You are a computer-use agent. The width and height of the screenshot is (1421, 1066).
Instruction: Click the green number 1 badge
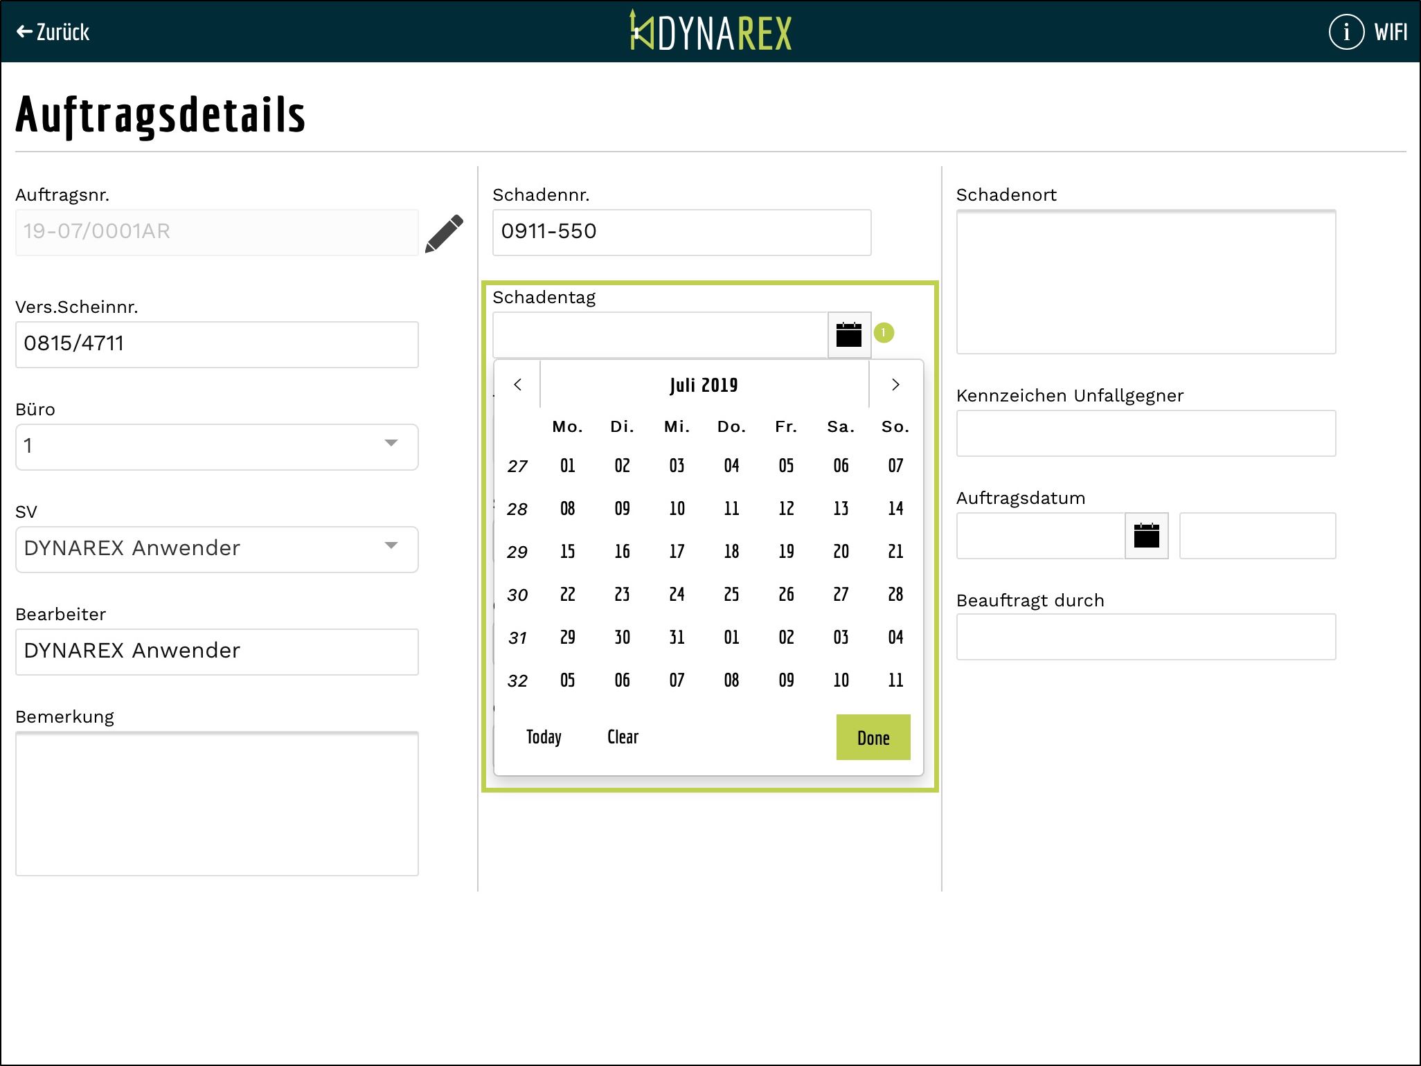tap(884, 333)
